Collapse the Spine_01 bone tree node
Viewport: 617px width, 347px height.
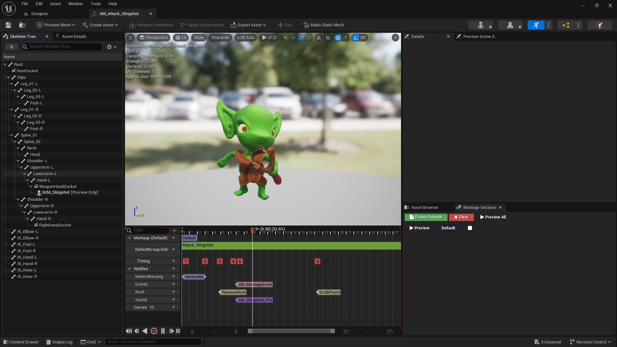pos(12,135)
